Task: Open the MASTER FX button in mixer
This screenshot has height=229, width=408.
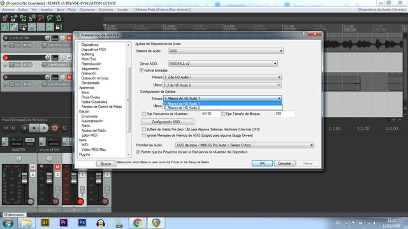Action: point(5,142)
